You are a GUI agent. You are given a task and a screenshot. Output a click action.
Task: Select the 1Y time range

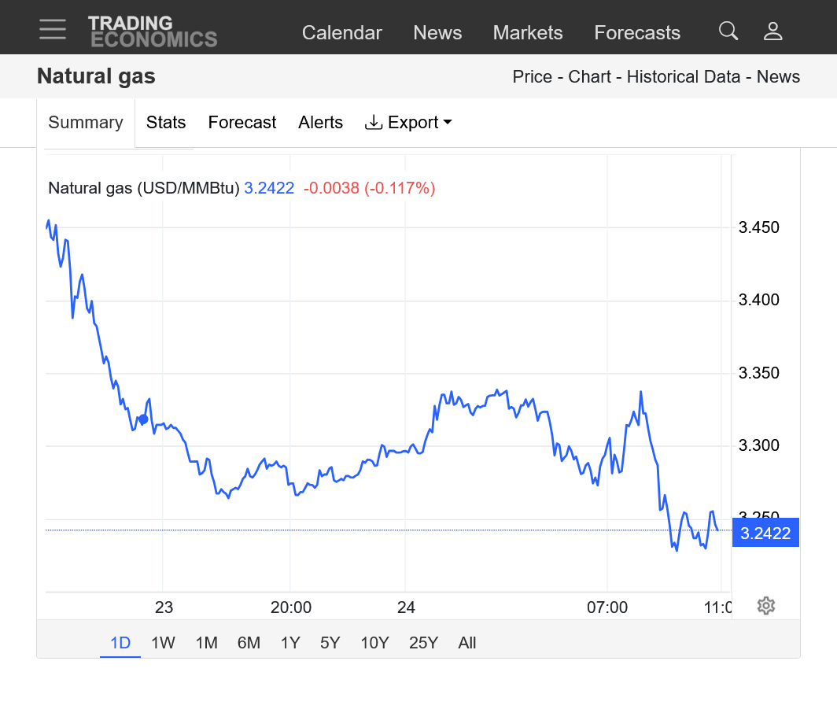click(290, 643)
